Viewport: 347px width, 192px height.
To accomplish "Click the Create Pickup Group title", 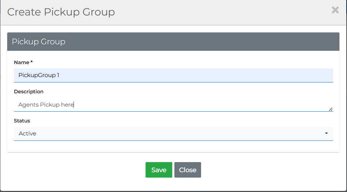I will tap(61, 12).
